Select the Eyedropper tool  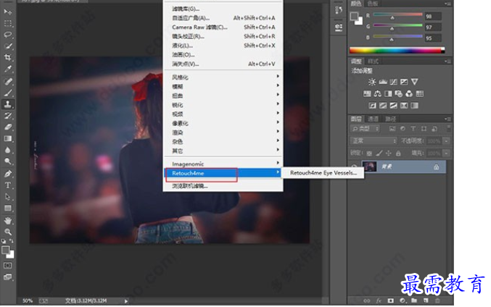(8, 69)
